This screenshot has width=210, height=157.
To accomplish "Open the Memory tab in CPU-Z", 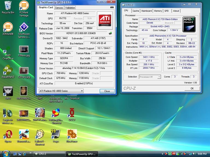I will coord(158,11).
